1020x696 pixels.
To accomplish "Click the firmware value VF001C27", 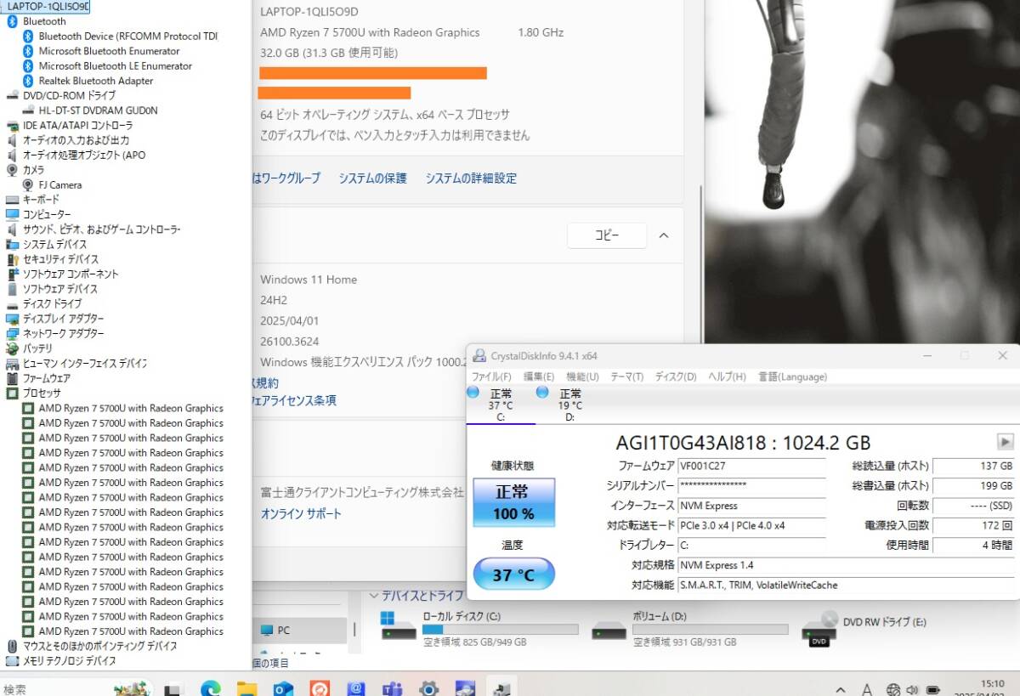I will (751, 466).
